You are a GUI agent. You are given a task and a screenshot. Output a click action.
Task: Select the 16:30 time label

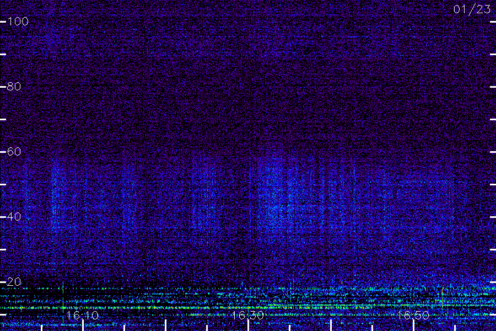pyautogui.click(x=247, y=316)
